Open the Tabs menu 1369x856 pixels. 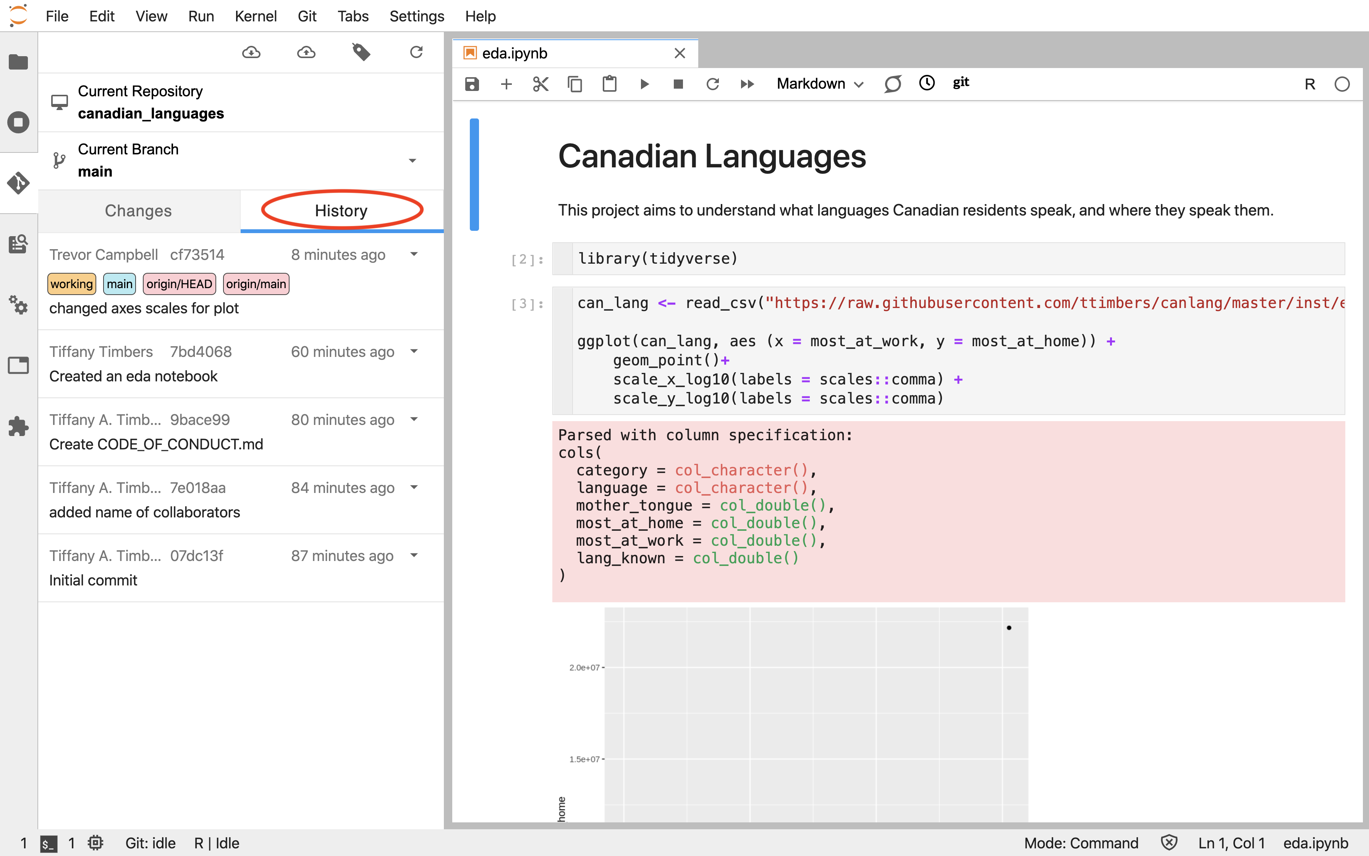point(353,16)
